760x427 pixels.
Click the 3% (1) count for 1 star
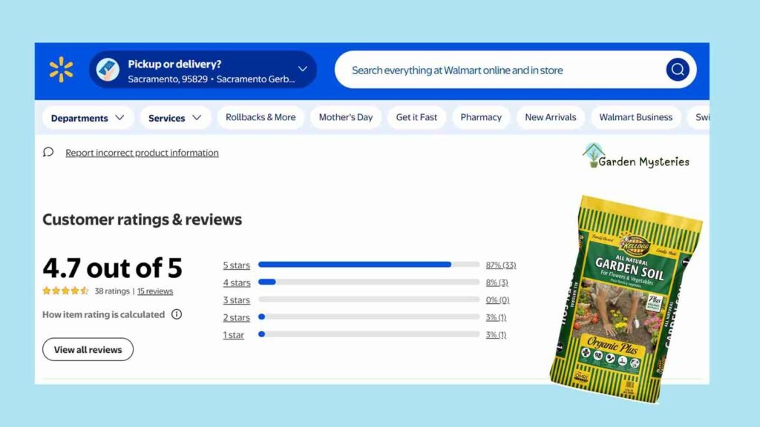pyautogui.click(x=496, y=334)
